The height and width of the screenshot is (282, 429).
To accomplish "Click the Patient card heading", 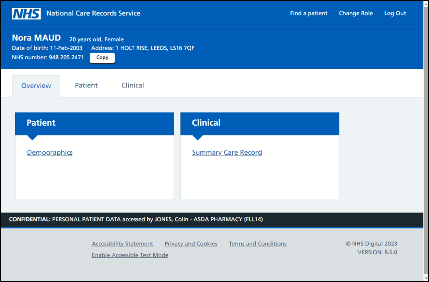I will point(41,123).
